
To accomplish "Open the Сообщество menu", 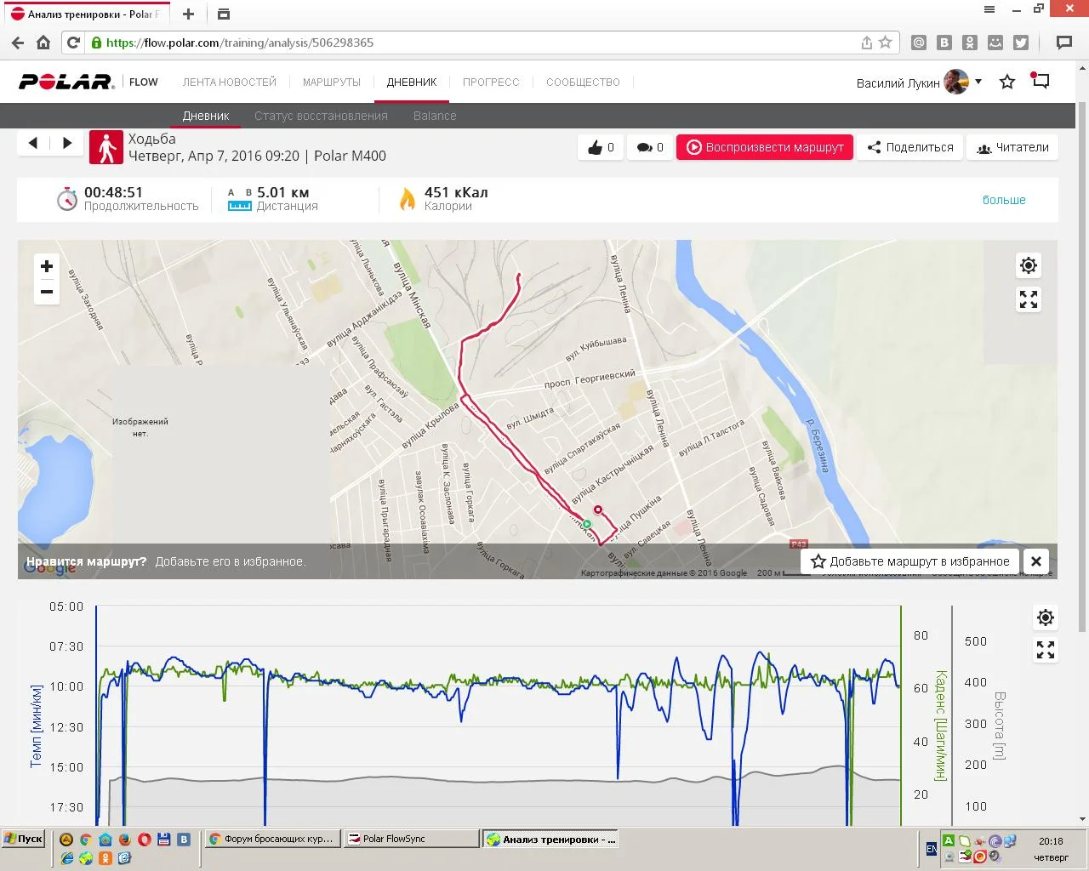I will click(x=583, y=83).
